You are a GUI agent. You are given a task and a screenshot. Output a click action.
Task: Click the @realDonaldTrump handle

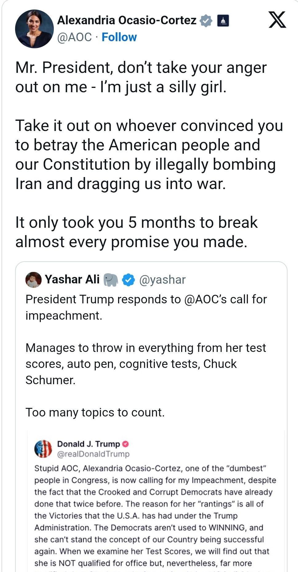point(93,454)
